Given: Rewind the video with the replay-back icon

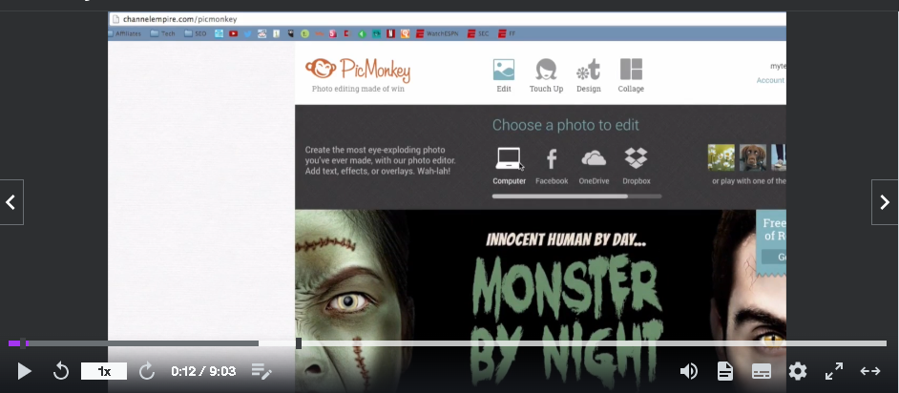Looking at the screenshot, I should [61, 371].
